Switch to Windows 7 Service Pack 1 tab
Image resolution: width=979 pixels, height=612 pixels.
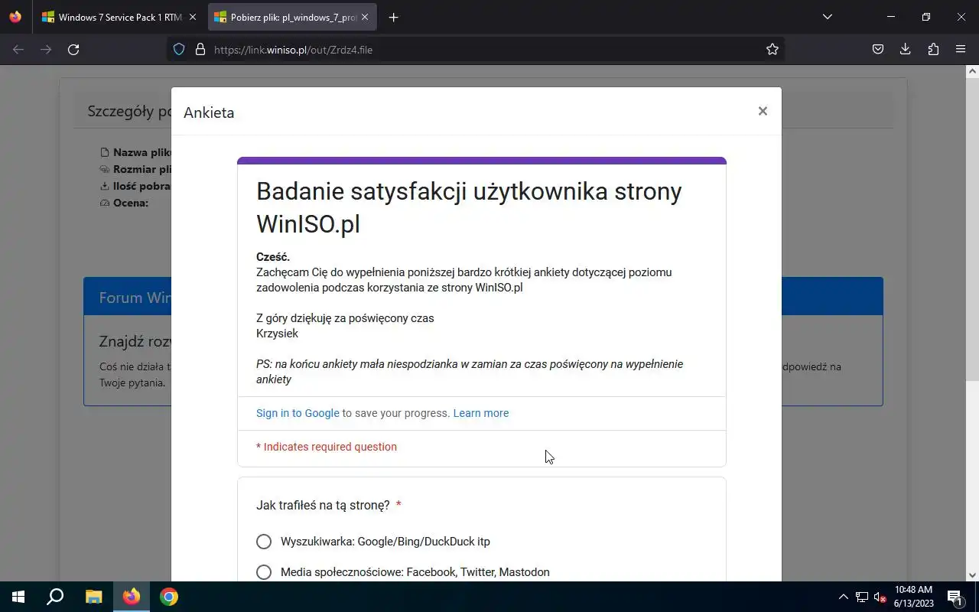[x=119, y=17]
